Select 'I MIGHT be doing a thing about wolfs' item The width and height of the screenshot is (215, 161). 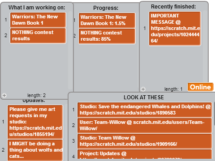(35, 150)
